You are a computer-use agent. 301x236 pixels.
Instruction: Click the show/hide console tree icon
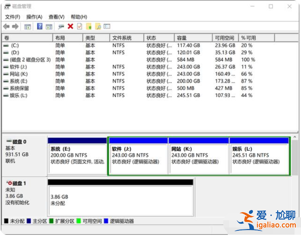[28, 26]
